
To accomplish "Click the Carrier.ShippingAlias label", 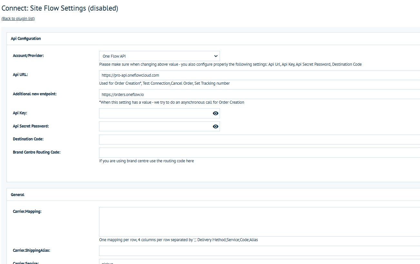I will [x=32, y=250].
